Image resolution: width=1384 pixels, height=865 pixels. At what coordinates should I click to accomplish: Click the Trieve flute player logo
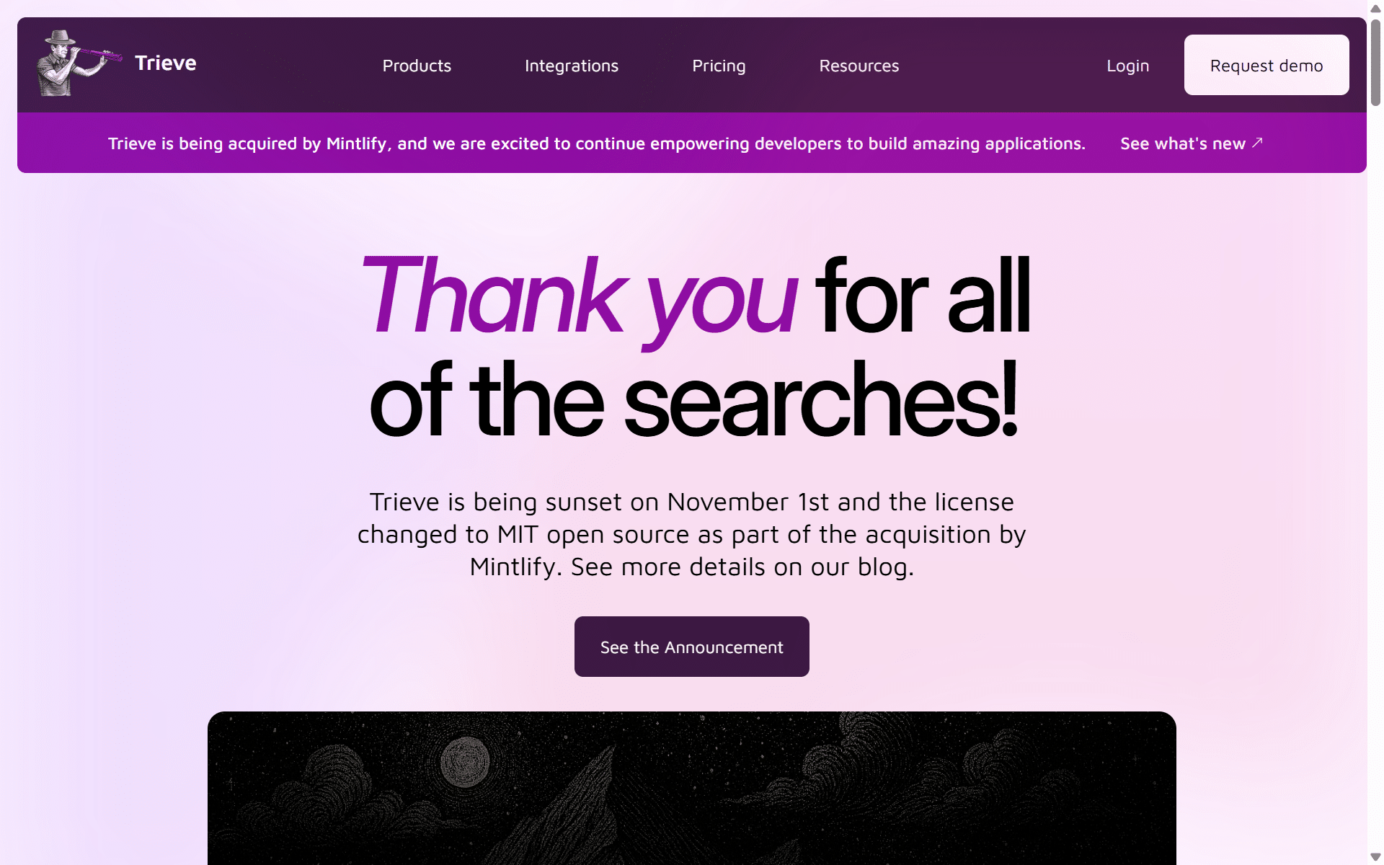79,63
